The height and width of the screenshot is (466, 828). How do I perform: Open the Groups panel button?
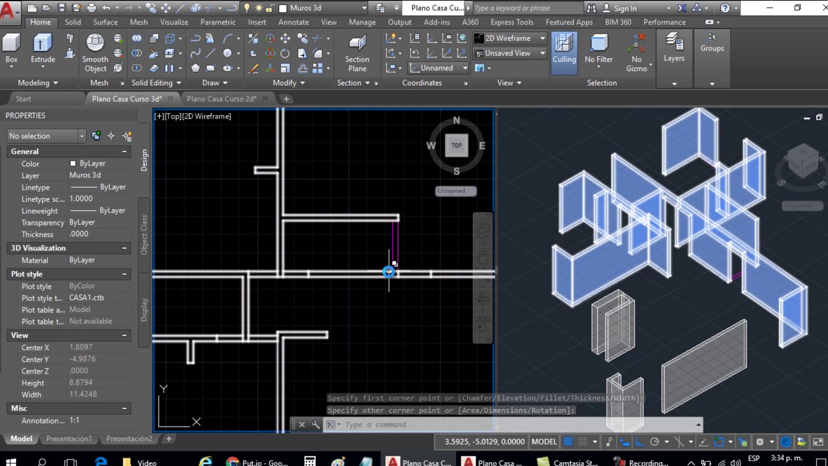712,43
